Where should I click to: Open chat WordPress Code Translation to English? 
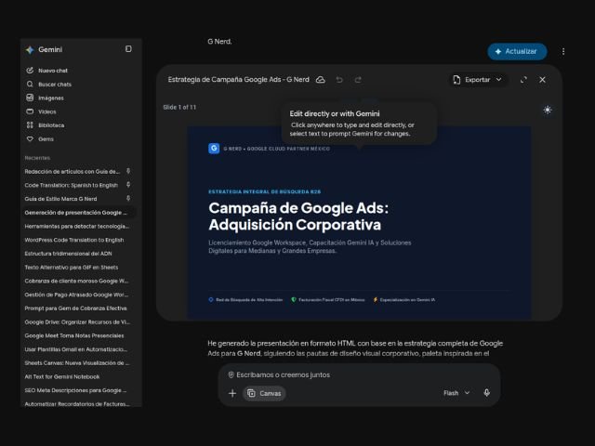(74, 240)
